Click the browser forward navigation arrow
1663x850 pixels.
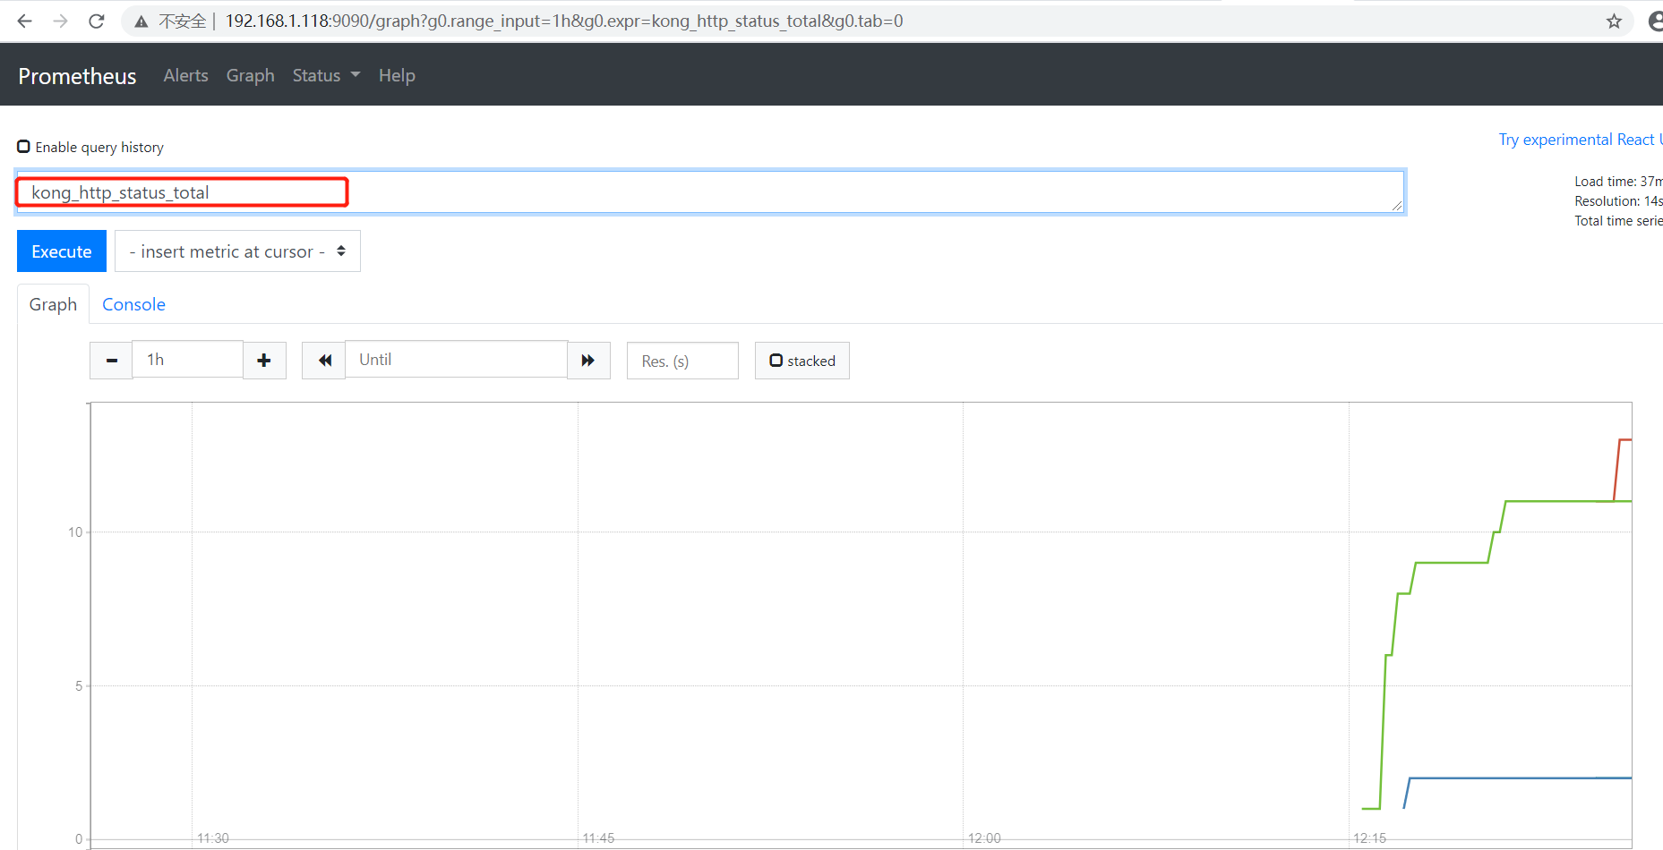tap(59, 21)
